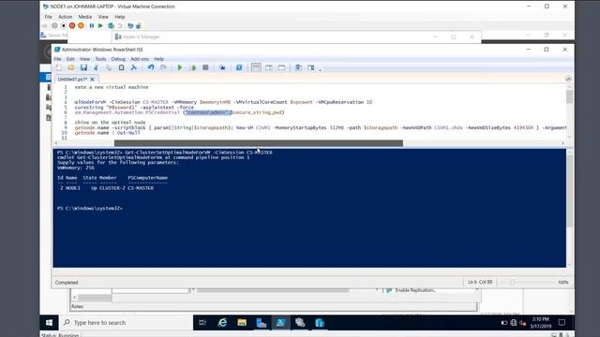Image resolution: width=600 pixels, height=337 pixels.
Task: Click the Show Command Window icon
Action: [298, 67]
